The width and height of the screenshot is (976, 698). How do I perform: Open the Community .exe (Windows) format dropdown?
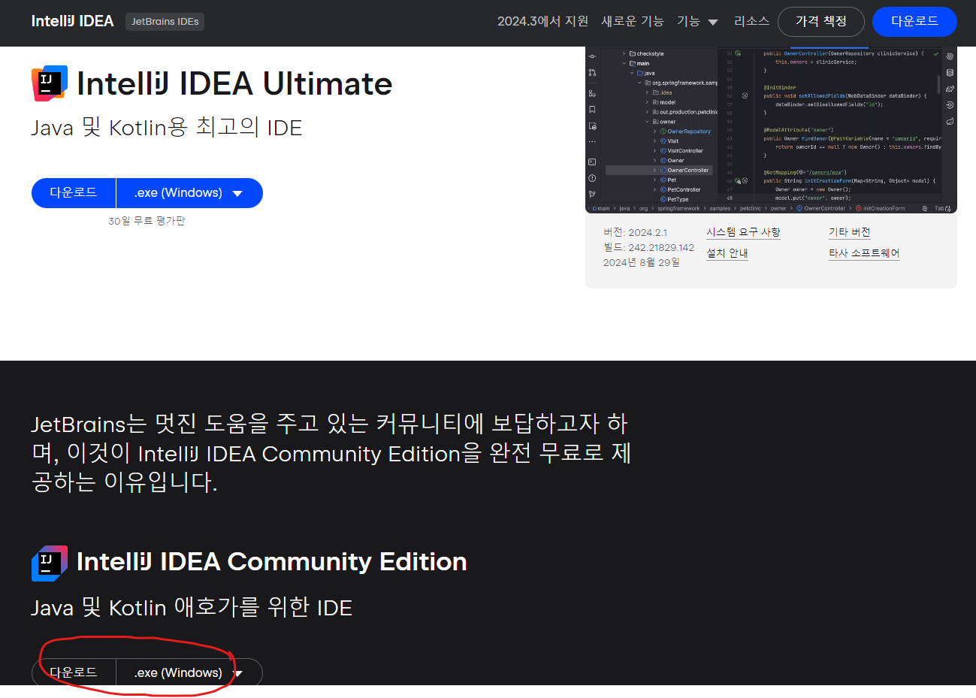click(189, 672)
